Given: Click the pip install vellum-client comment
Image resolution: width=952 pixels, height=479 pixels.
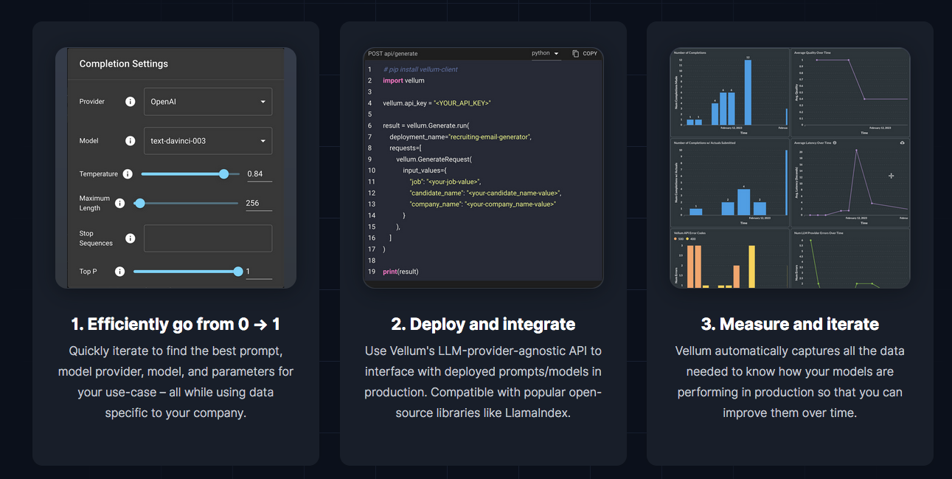Looking at the screenshot, I should coord(420,69).
